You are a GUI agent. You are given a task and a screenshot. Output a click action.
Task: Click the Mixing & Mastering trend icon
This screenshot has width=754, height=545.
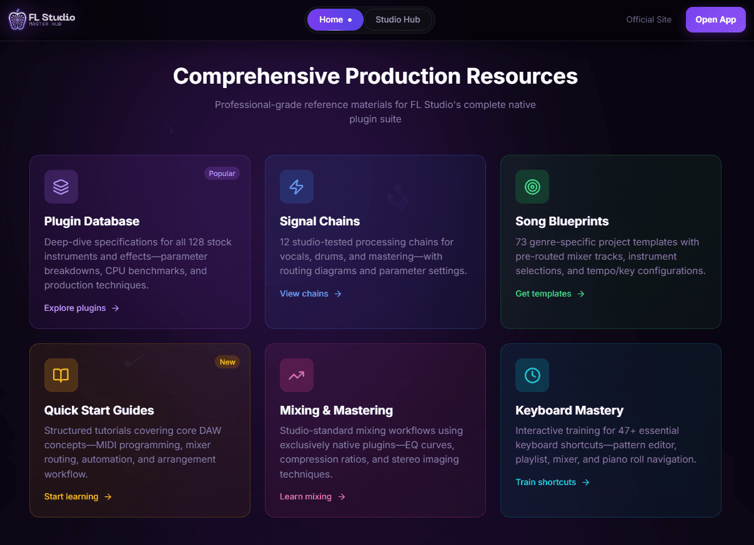click(297, 375)
